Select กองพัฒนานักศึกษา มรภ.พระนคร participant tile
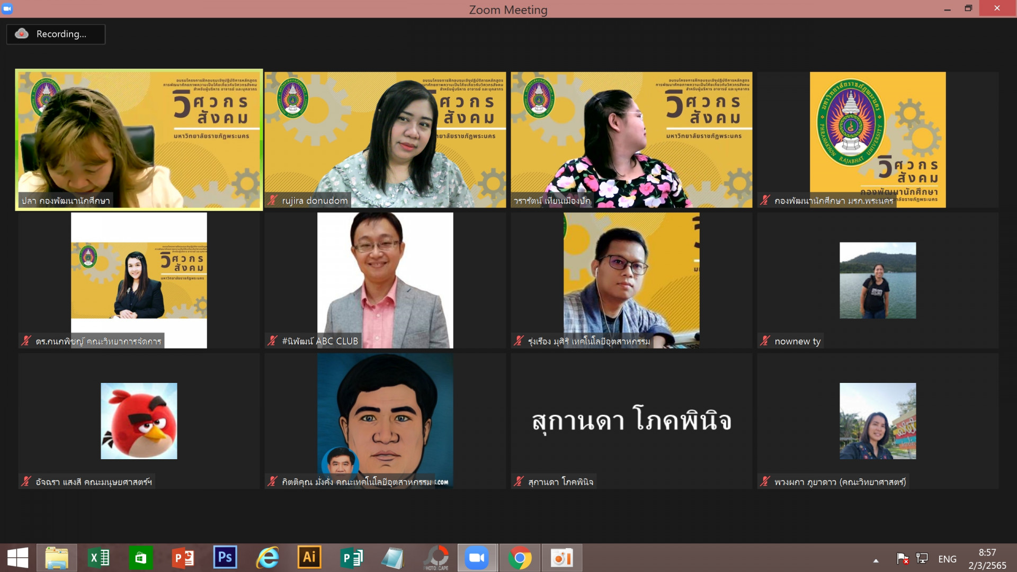The height and width of the screenshot is (572, 1017). (878, 139)
